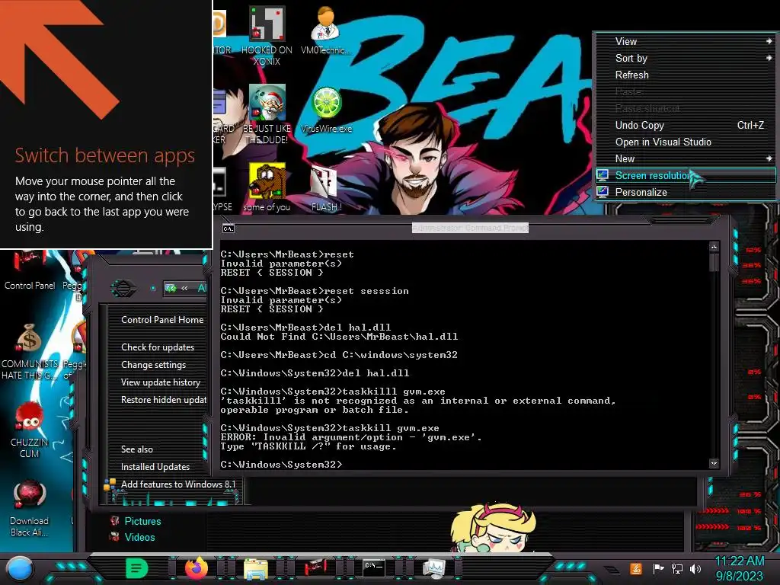Open Action Center flag tray icon
Viewport: 780px width, 585px height.
pyautogui.click(x=658, y=568)
